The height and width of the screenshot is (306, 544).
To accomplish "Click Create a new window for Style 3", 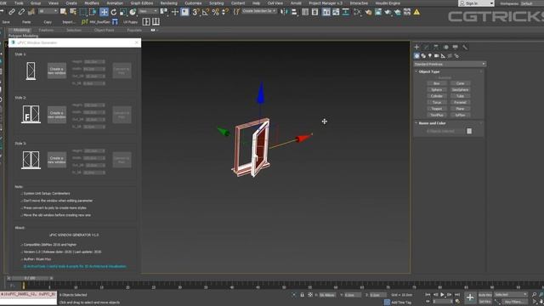I will tap(57, 160).
